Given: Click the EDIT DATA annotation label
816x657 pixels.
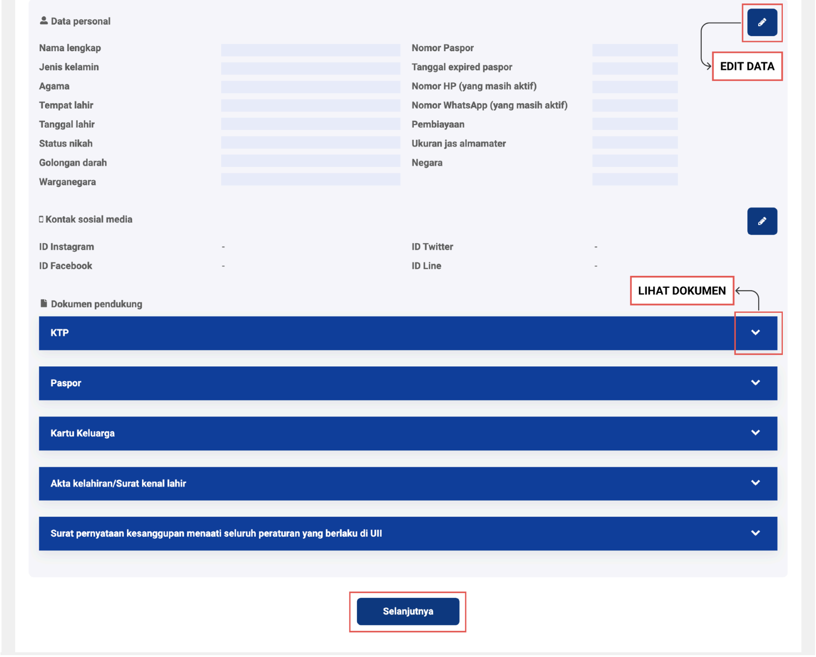Looking at the screenshot, I should pyautogui.click(x=747, y=66).
